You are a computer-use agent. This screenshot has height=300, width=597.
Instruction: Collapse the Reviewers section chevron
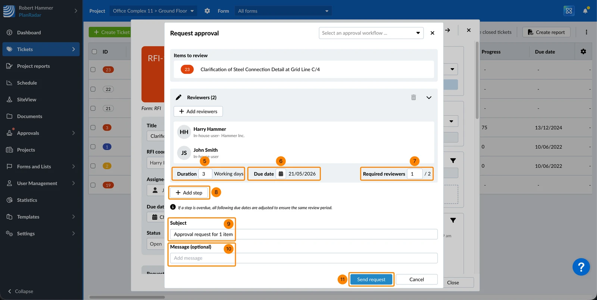click(x=429, y=98)
